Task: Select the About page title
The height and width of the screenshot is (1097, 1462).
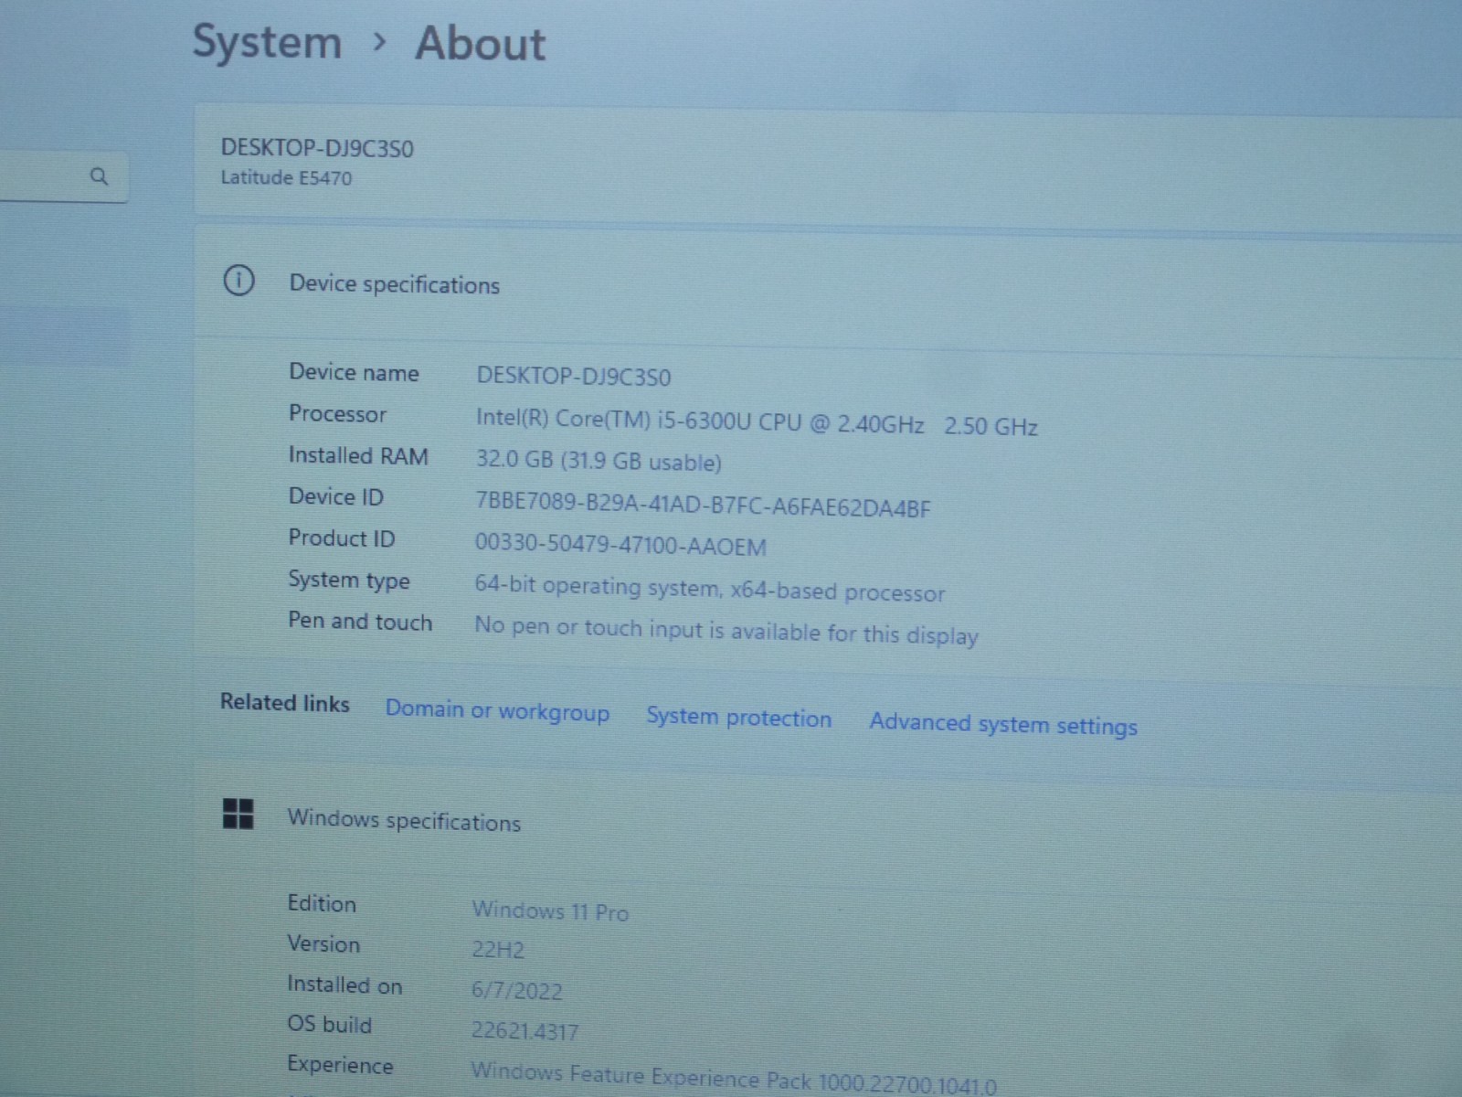Action: coord(481,44)
